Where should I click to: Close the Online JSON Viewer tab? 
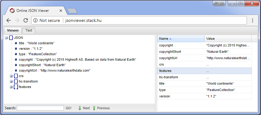click(61, 11)
